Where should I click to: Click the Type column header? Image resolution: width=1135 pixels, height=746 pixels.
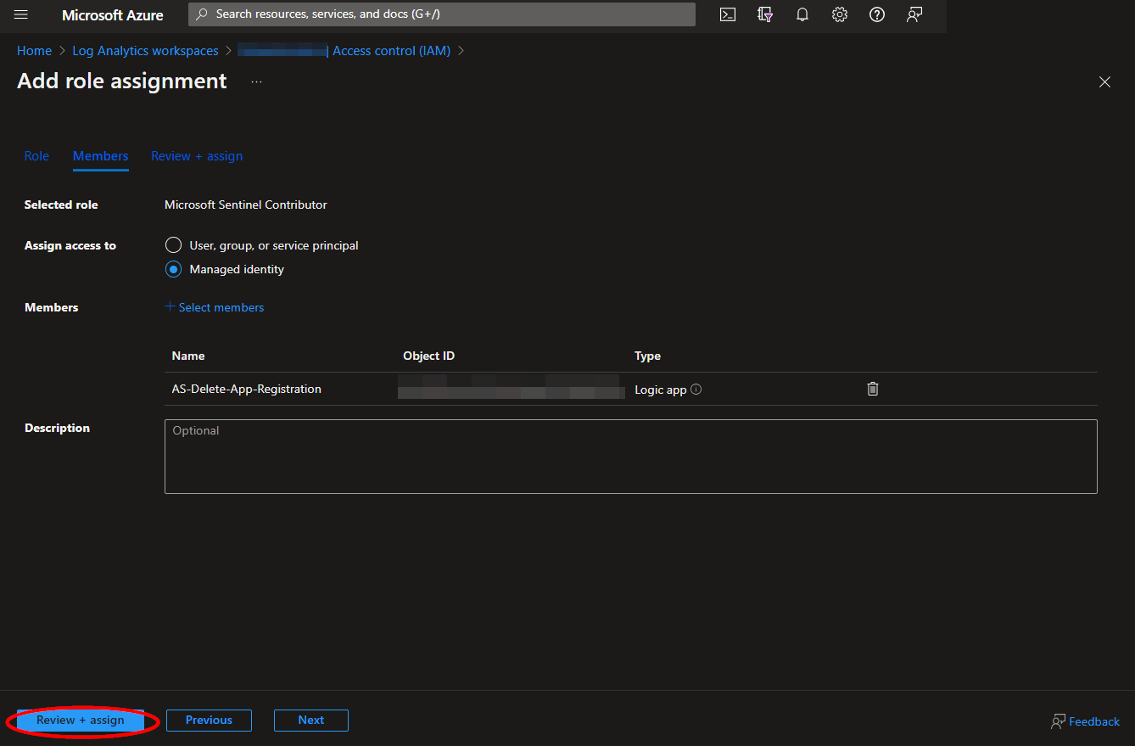(647, 356)
